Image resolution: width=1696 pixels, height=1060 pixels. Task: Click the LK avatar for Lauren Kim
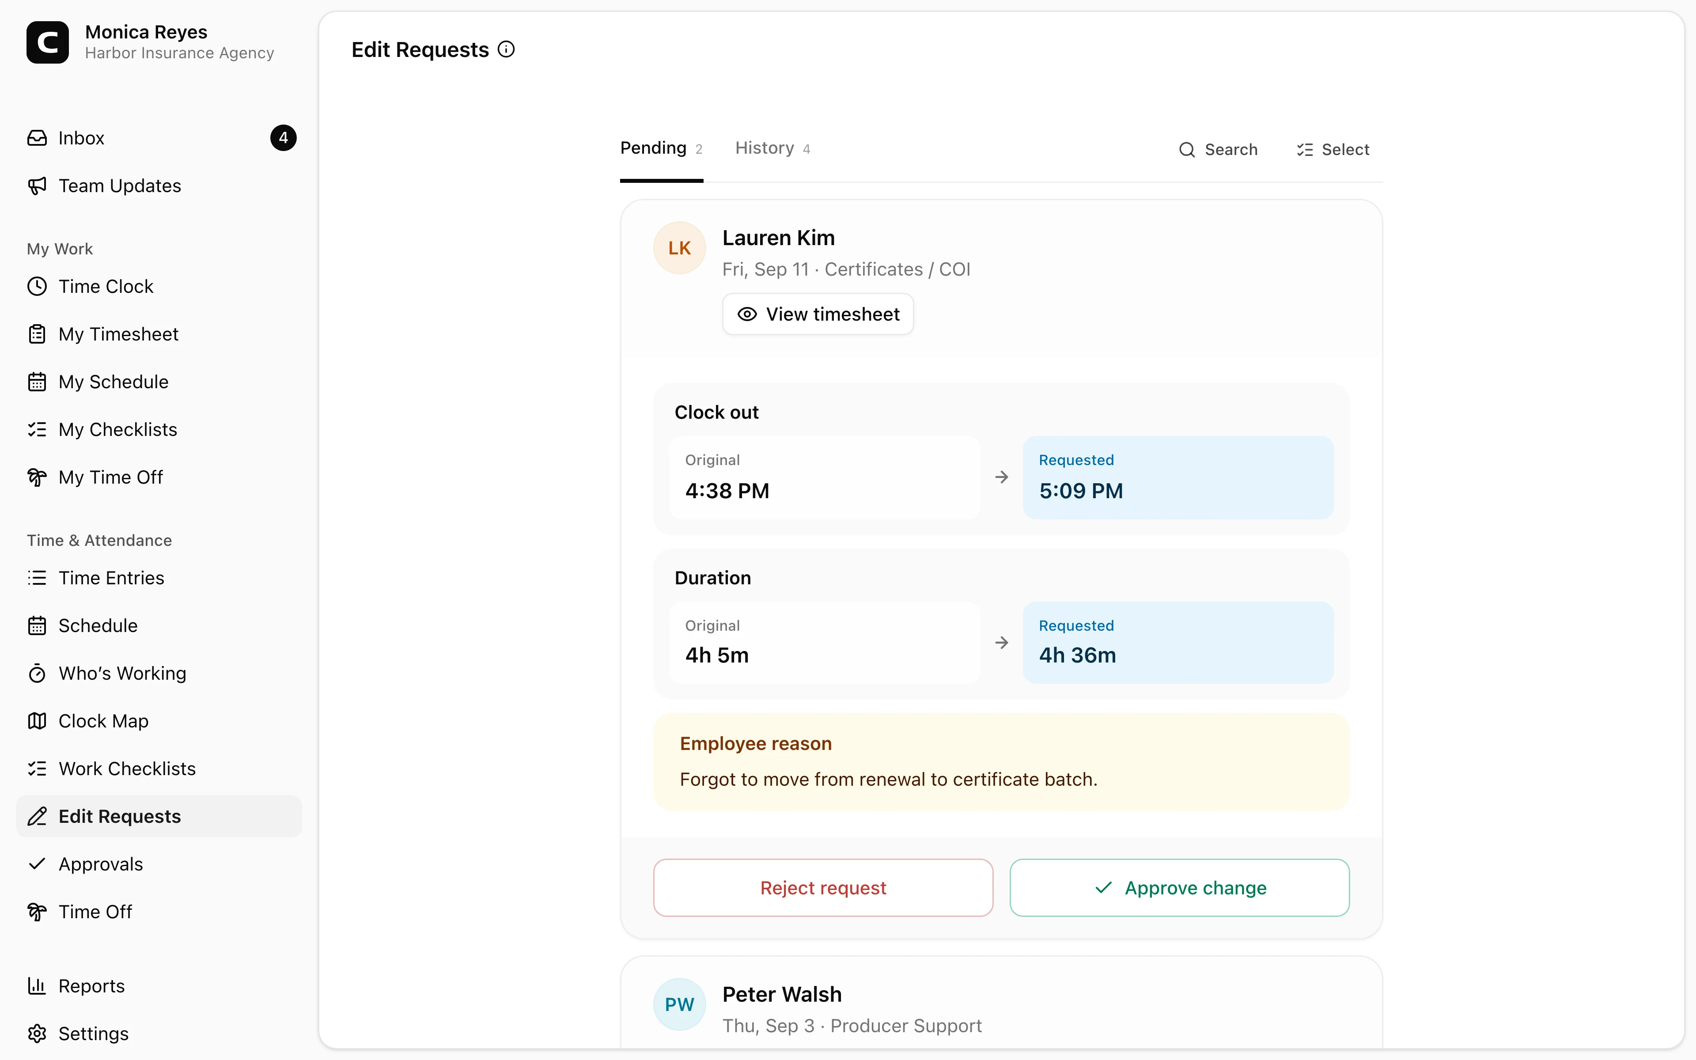(x=679, y=248)
